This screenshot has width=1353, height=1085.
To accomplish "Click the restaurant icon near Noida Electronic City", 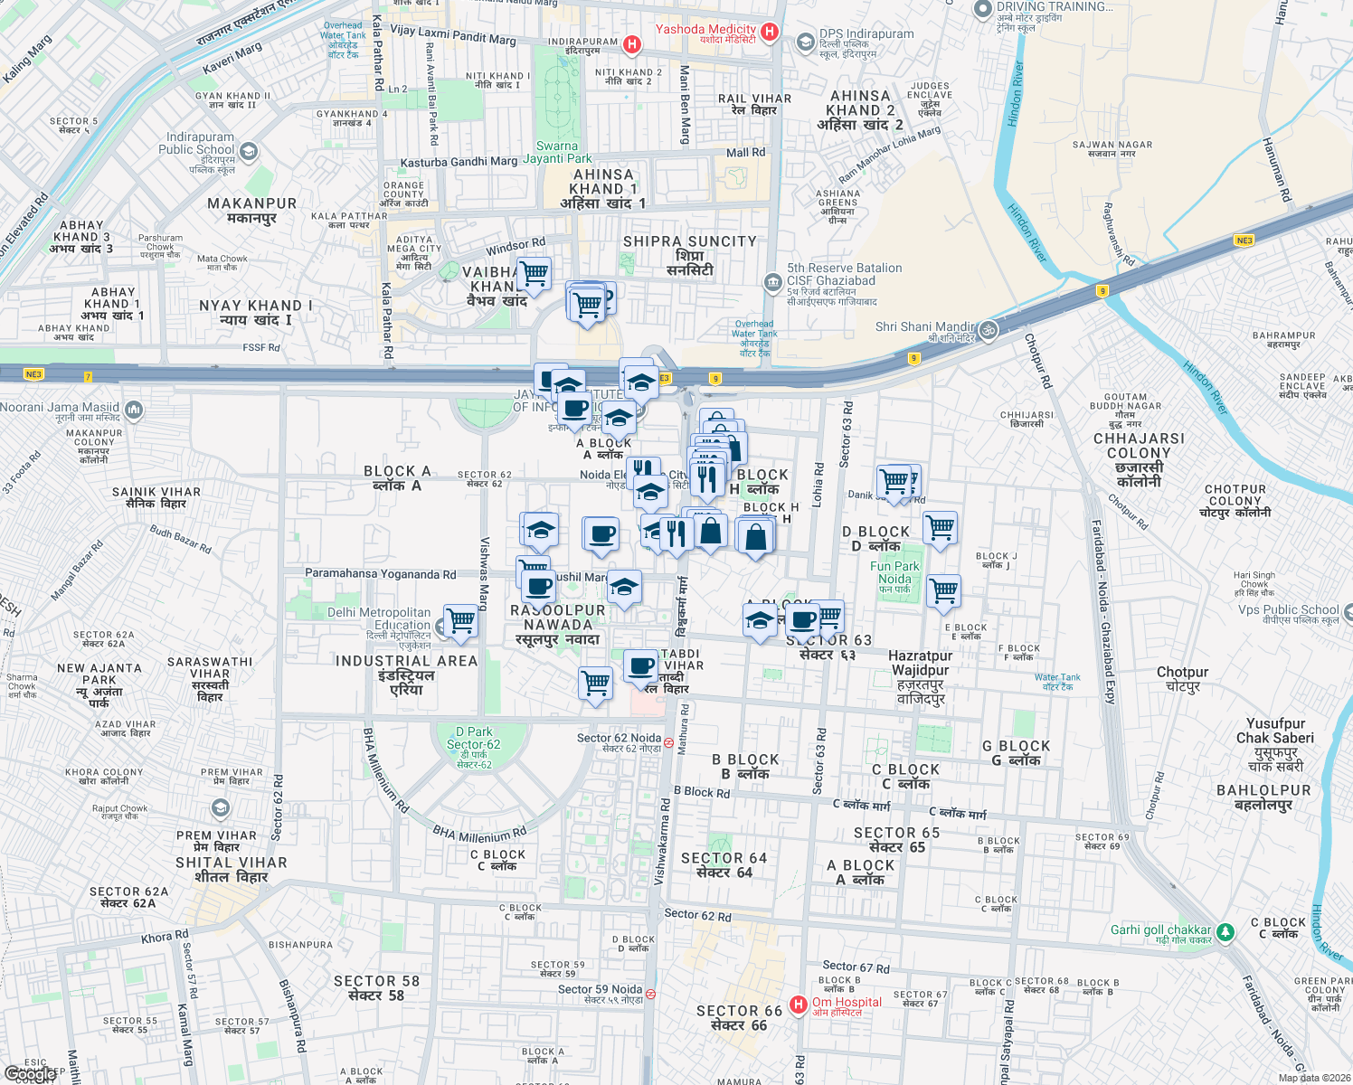I will coord(642,468).
